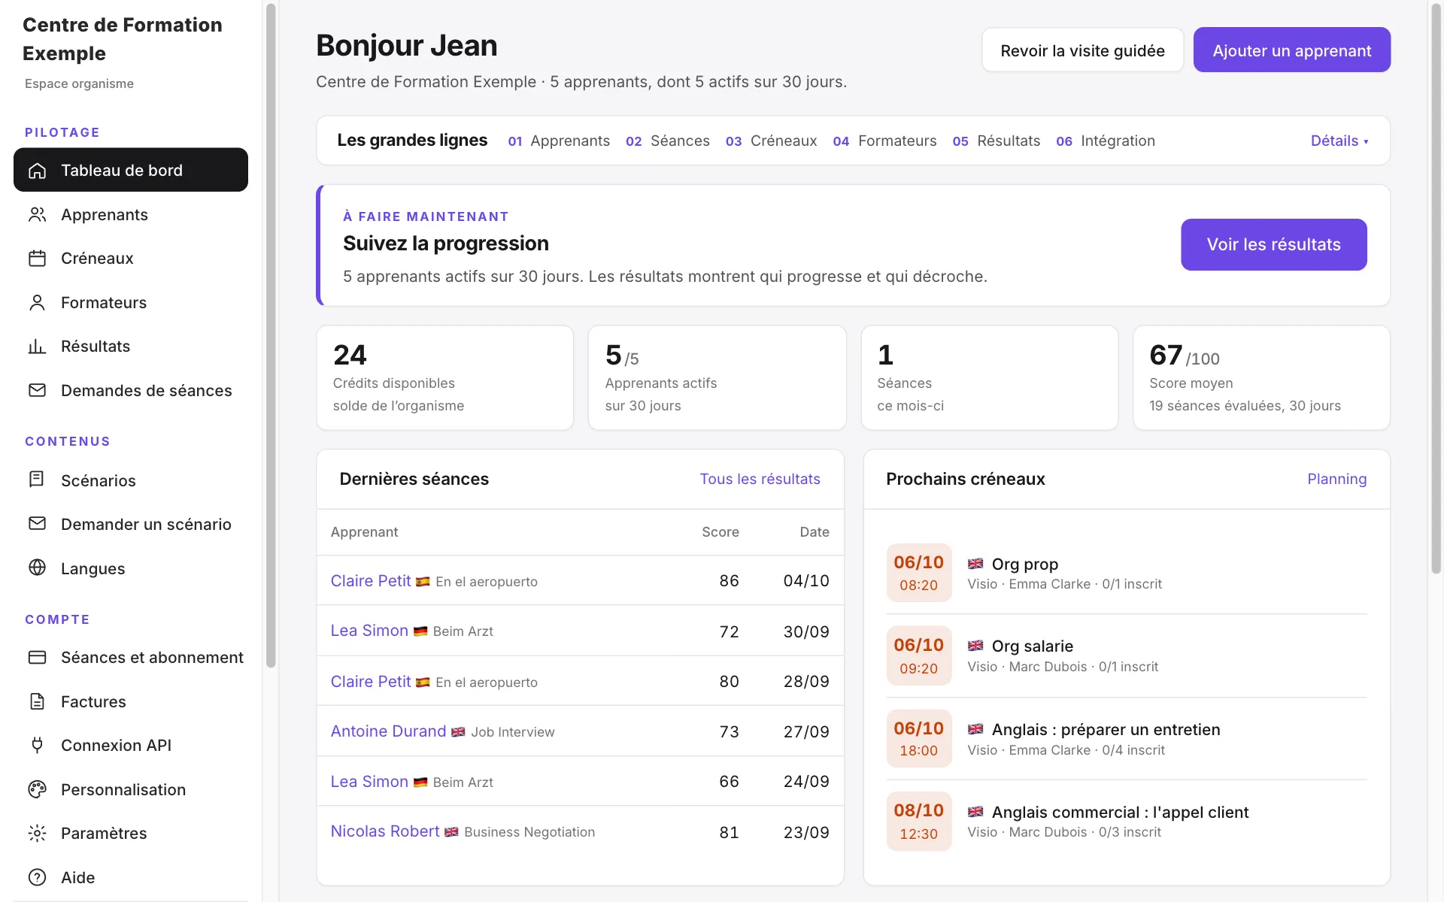Jump to 01 Apprenants in Les grandes lignes
The width and height of the screenshot is (1444, 902).
click(559, 141)
